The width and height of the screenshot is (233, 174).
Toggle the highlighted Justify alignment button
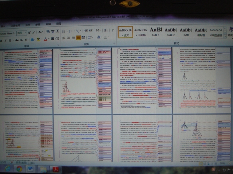click(x=78, y=38)
